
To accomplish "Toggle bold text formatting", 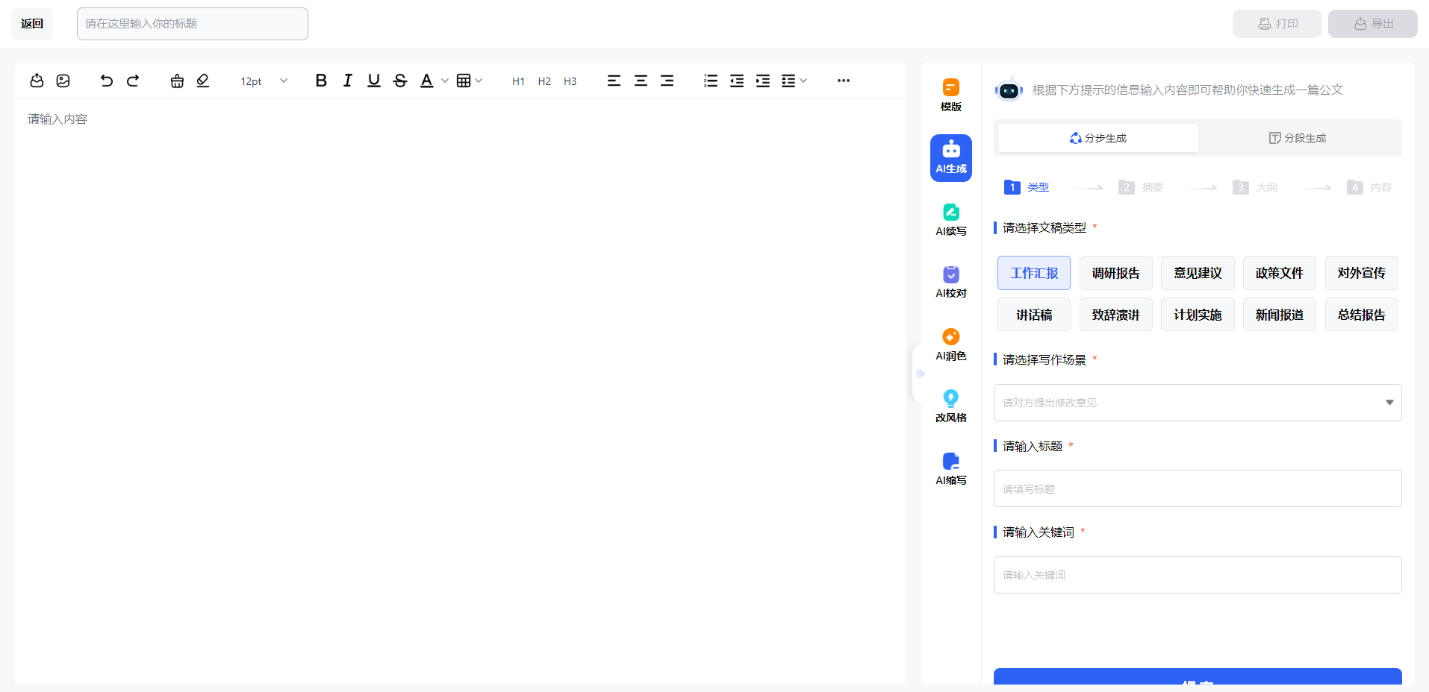I will pyautogui.click(x=321, y=81).
